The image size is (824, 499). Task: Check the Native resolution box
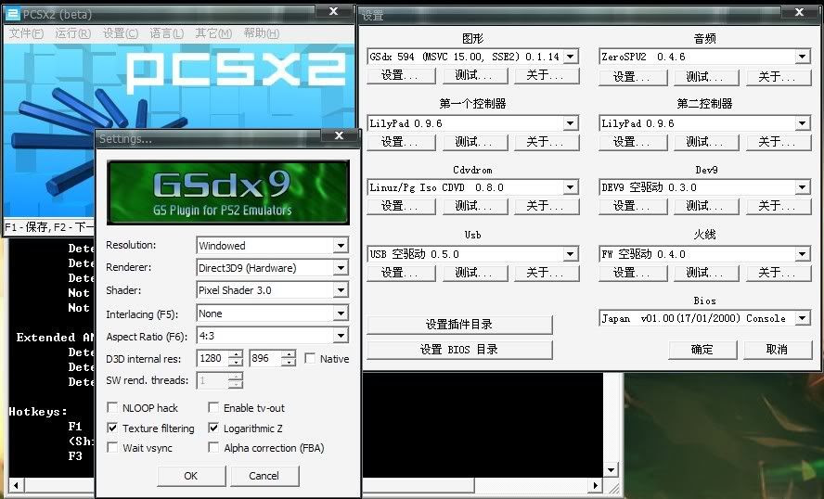310,358
